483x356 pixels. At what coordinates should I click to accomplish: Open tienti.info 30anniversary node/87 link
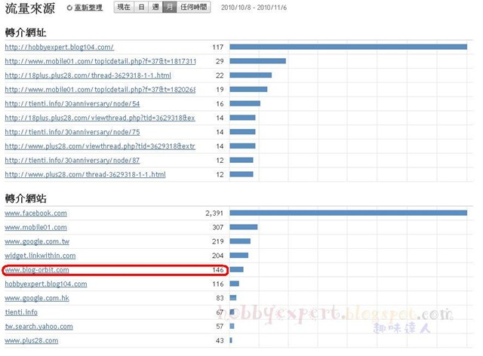click(x=72, y=161)
